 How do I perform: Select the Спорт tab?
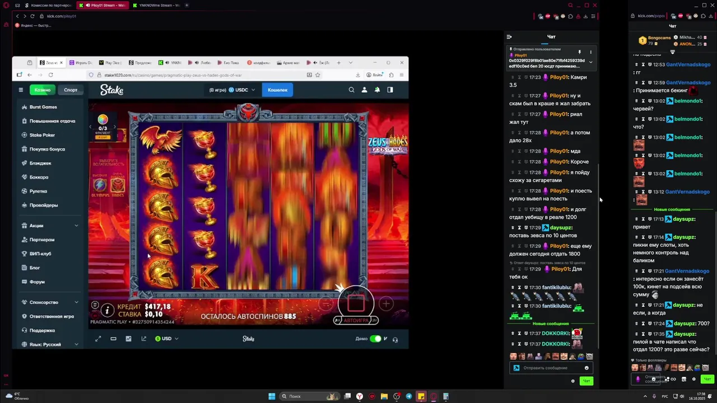(x=71, y=90)
